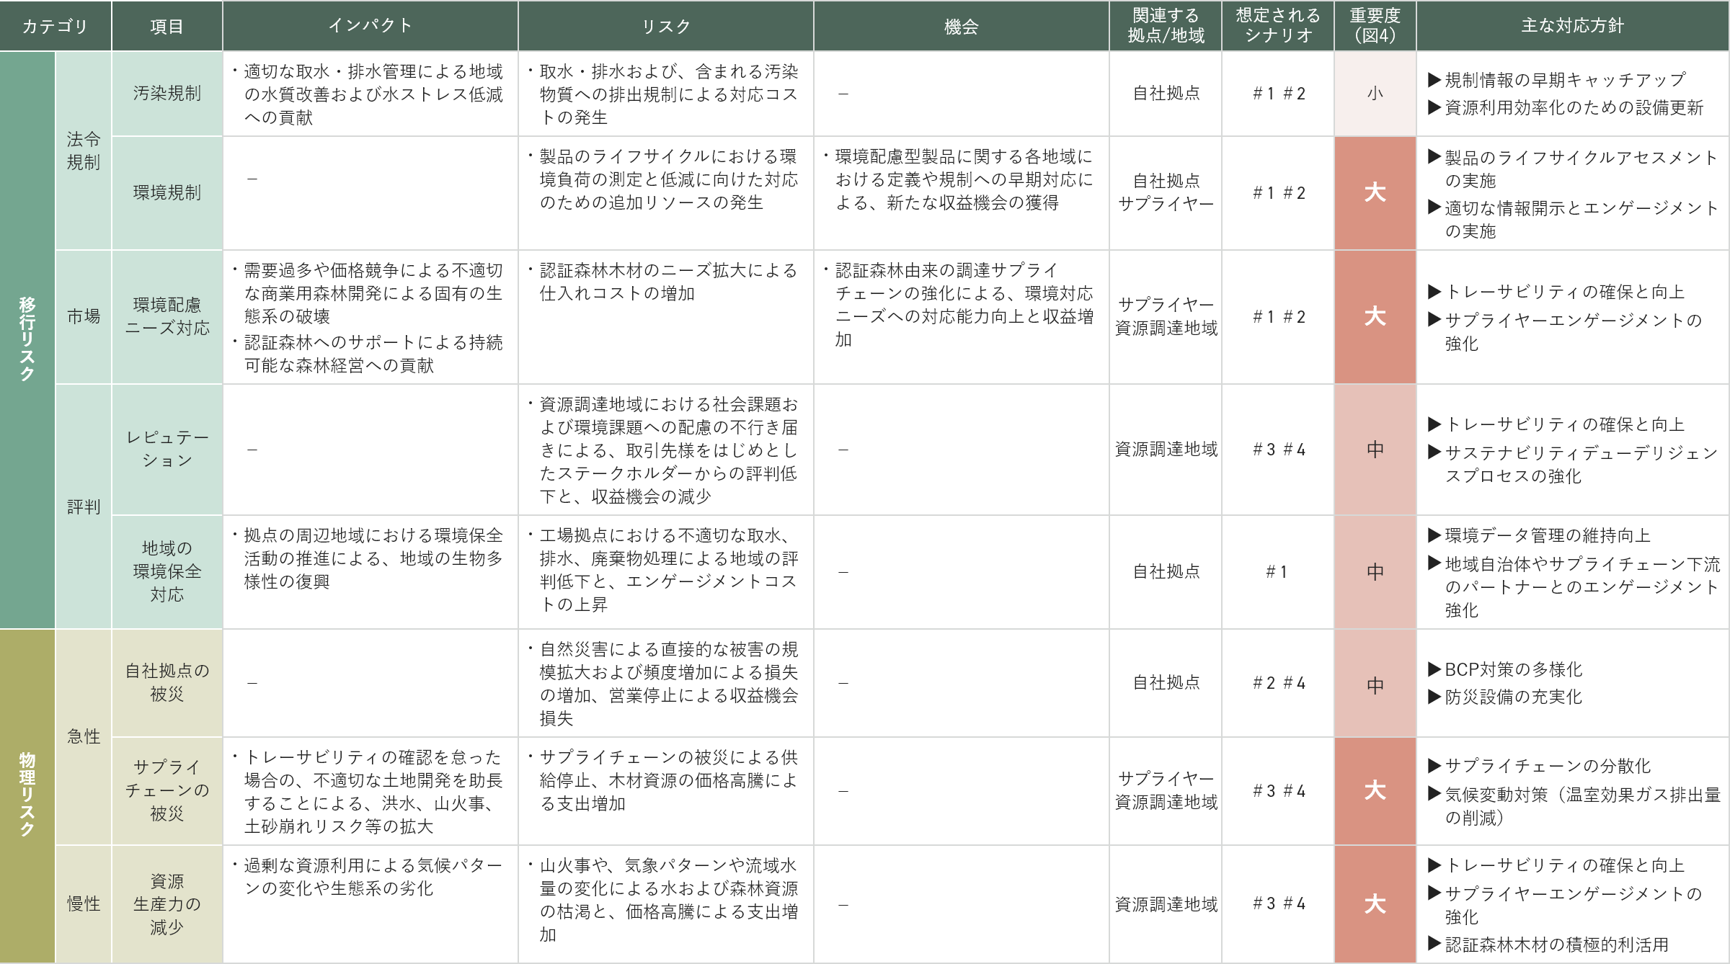Click the リスク column header

pos(665,25)
